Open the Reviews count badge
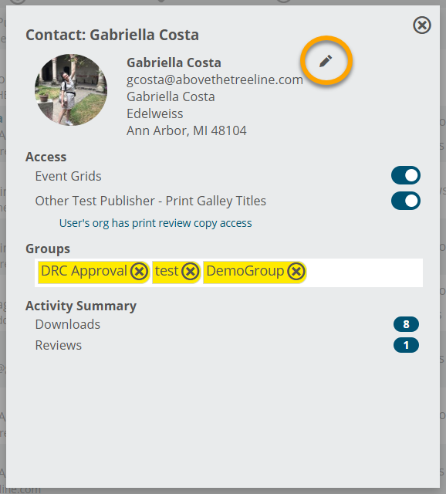 (406, 345)
